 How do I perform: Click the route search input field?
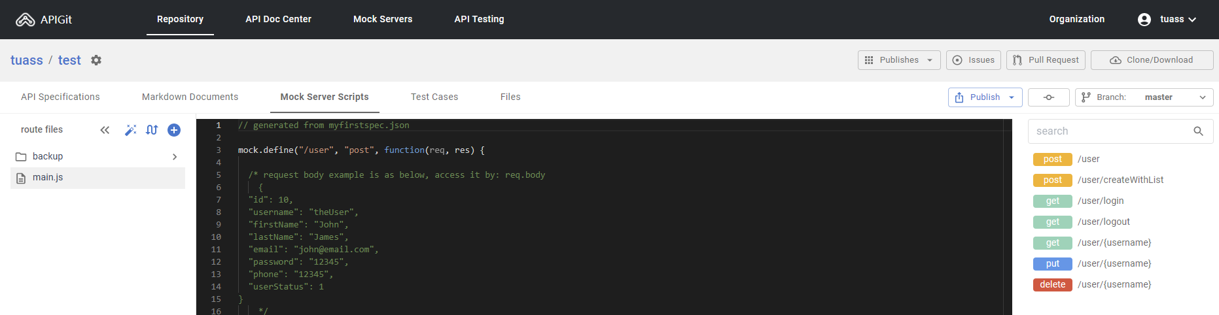tap(1109, 131)
